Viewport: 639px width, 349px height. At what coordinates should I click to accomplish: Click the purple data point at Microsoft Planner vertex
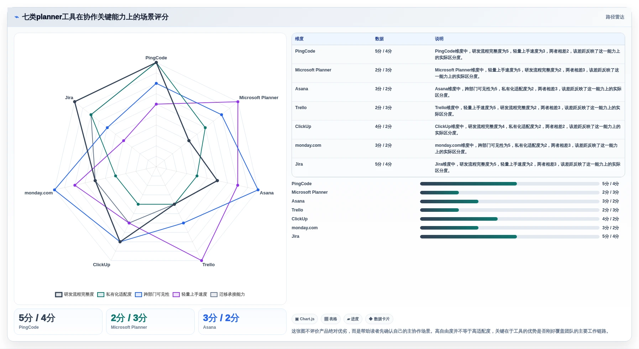pyautogui.click(x=238, y=102)
